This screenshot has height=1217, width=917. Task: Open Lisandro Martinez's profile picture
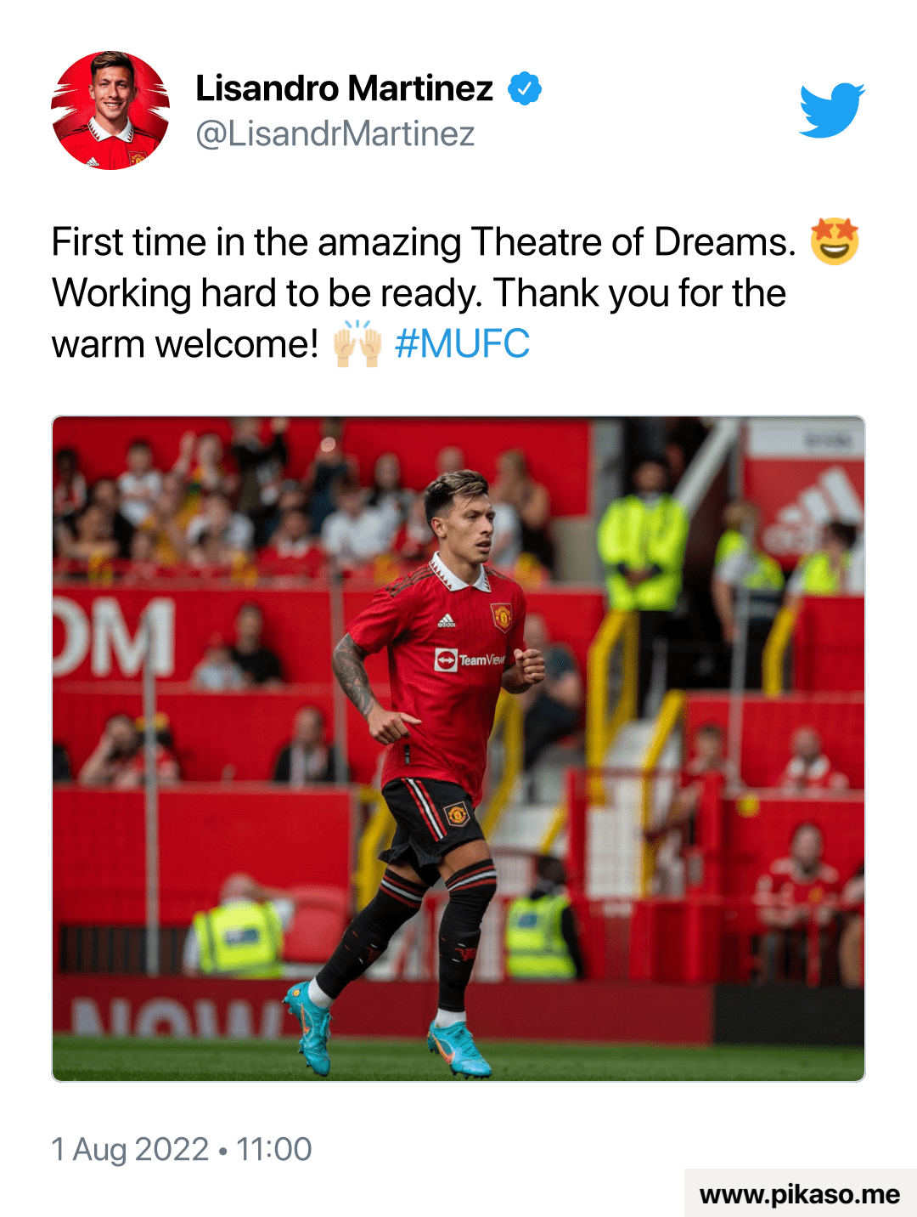(110, 110)
